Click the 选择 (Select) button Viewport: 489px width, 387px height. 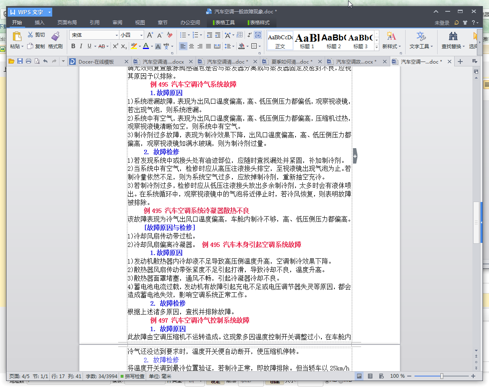coord(474,40)
